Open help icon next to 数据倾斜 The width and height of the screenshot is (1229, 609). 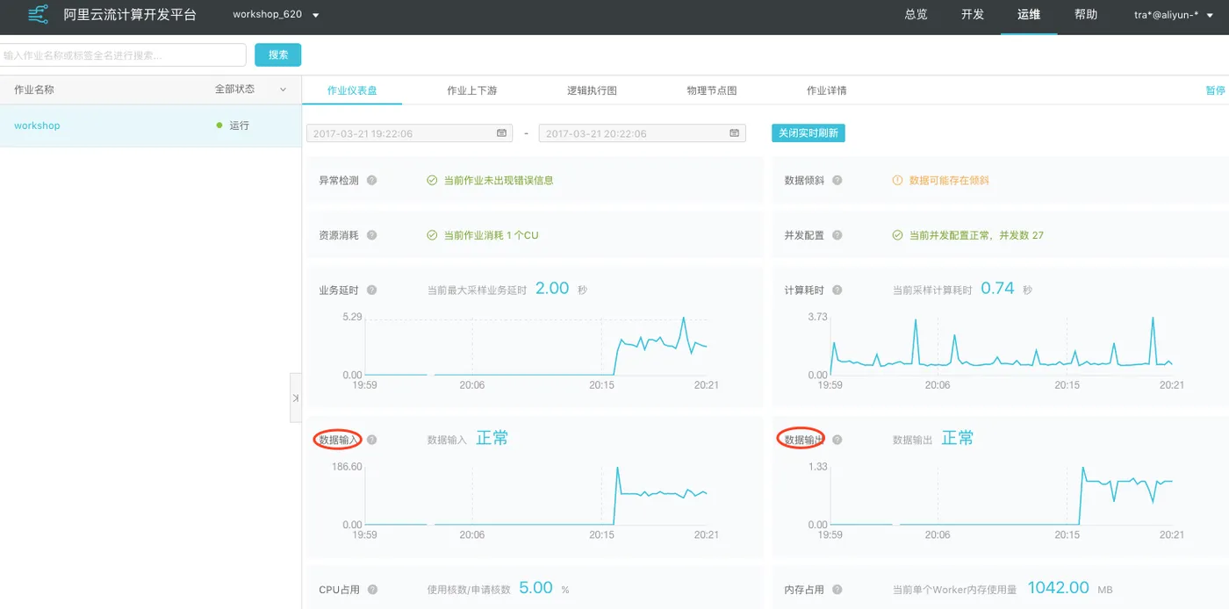(x=837, y=181)
